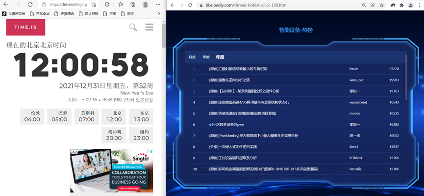
Task: Open the Edge collections icon
Action: (133, 4)
